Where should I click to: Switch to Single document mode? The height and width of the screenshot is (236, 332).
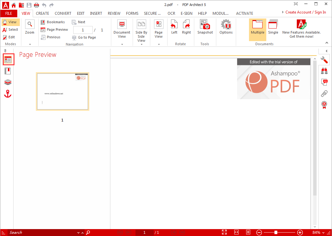[273, 27]
